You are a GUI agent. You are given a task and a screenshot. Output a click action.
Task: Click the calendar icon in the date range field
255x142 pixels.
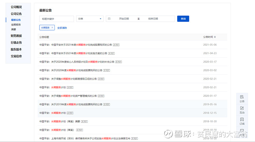pos(109,19)
